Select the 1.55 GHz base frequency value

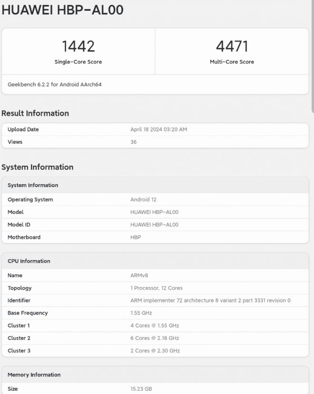tap(141, 313)
